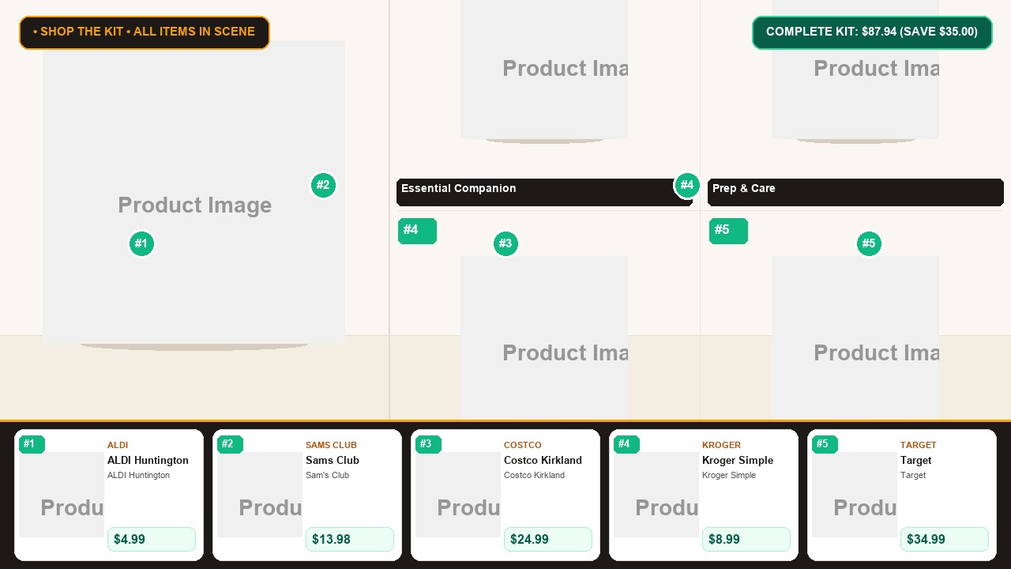The width and height of the screenshot is (1011, 569).
Task: Choose the $24.99 price on Costco Kirkland
Action: [547, 539]
